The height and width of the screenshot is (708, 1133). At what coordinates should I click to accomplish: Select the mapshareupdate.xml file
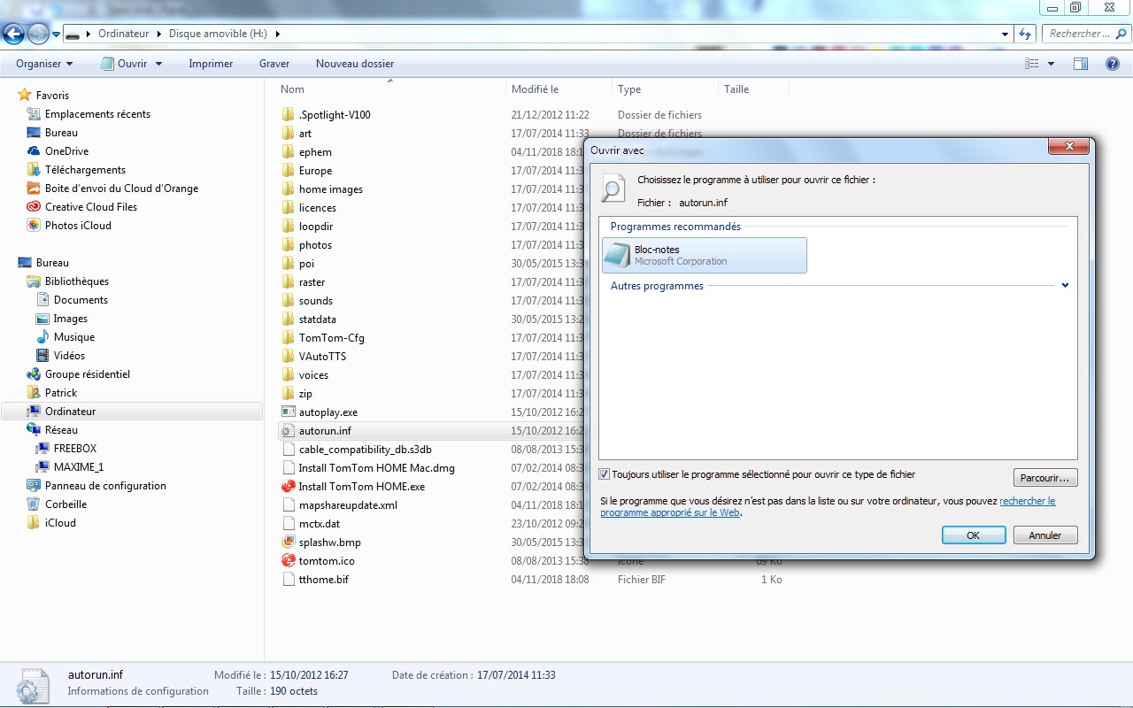point(348,505)
